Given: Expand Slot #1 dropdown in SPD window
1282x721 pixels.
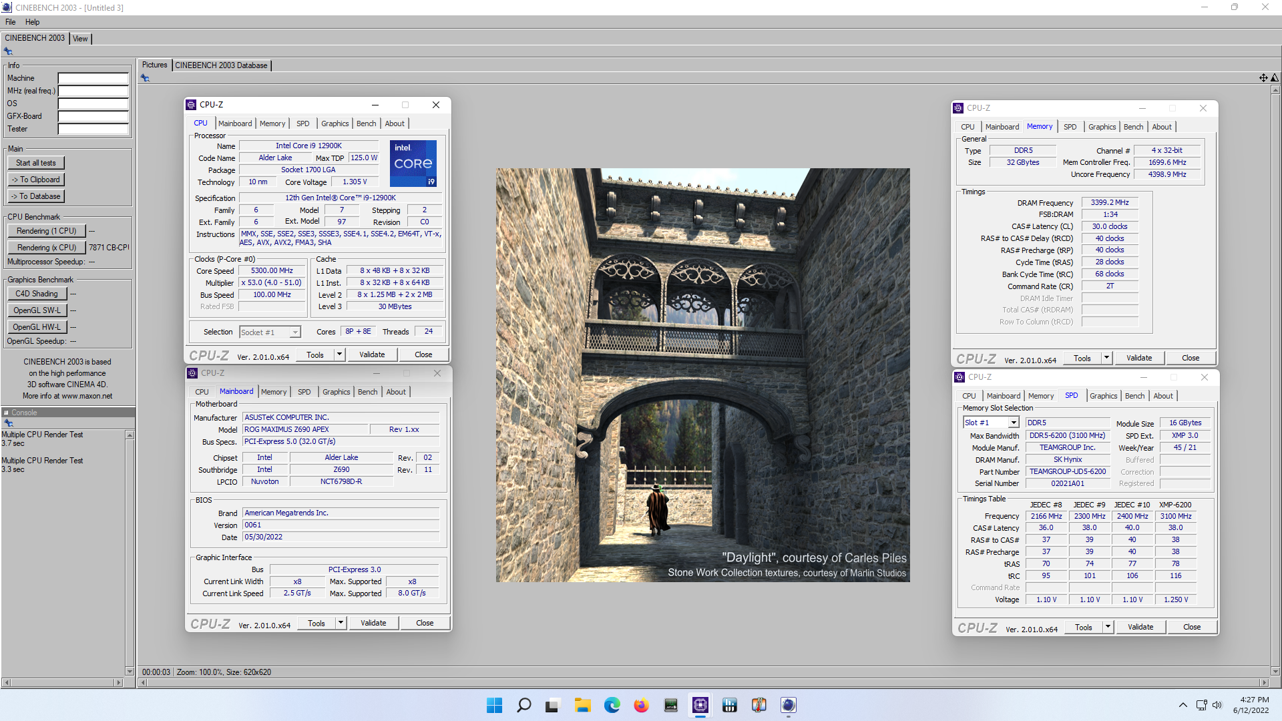Looking at the screenshot, I should click(x=1014, y=423).
